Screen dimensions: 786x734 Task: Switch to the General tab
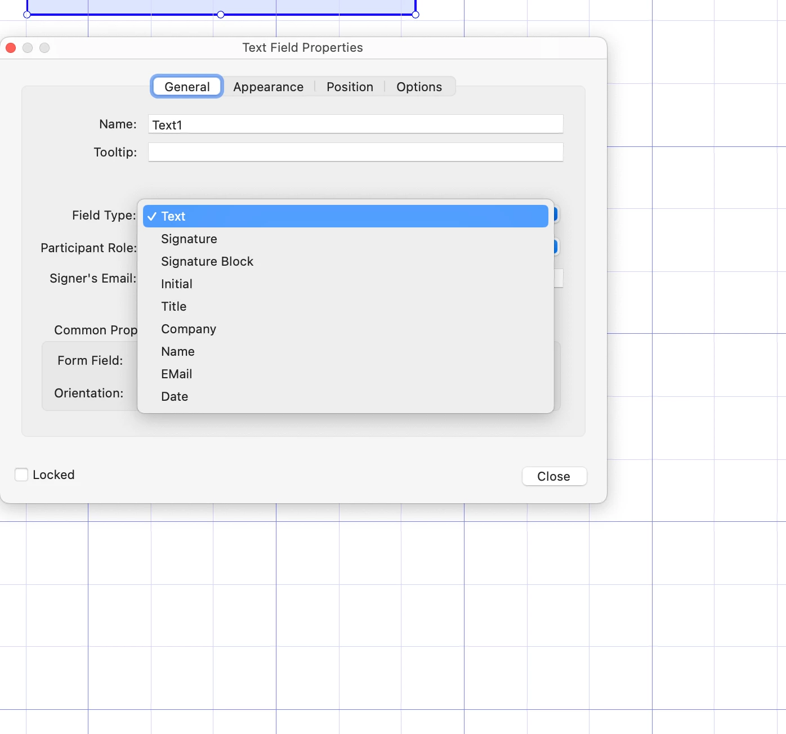click(187, 87)
